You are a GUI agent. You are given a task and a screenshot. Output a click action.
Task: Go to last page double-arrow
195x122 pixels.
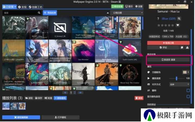pos(80,92)
